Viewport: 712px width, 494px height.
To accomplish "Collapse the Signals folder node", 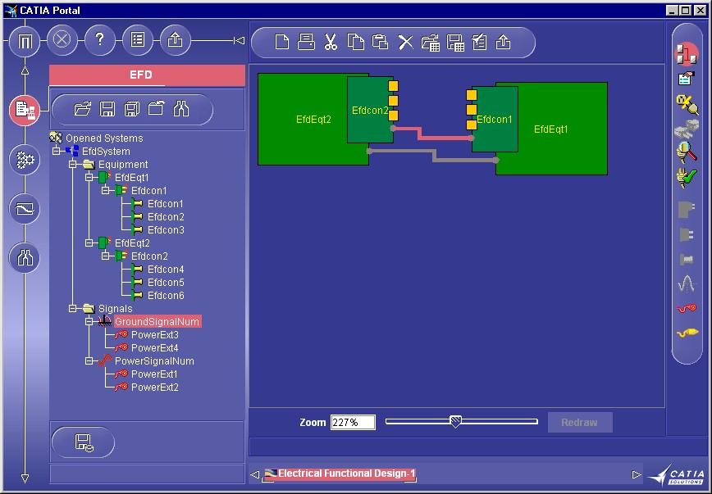I will [73, 309].
